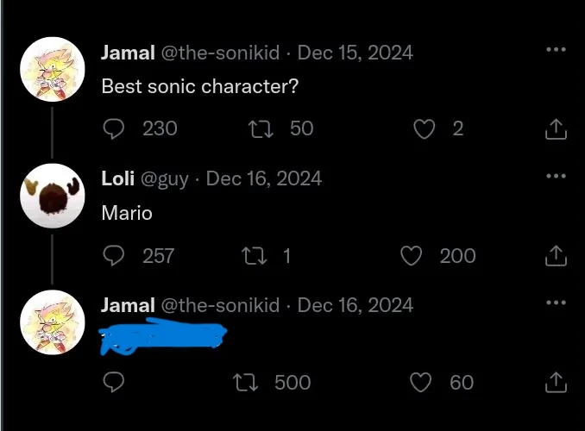Retweet Loli's "Mario" reply
The width and height of the screenshot is (585, 431).
click(x=254, y=256)
